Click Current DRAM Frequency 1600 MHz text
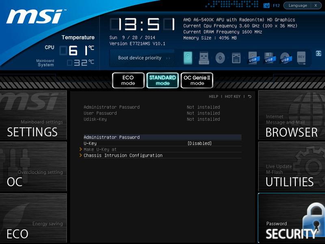325x244 pixels. click(223, 32)
